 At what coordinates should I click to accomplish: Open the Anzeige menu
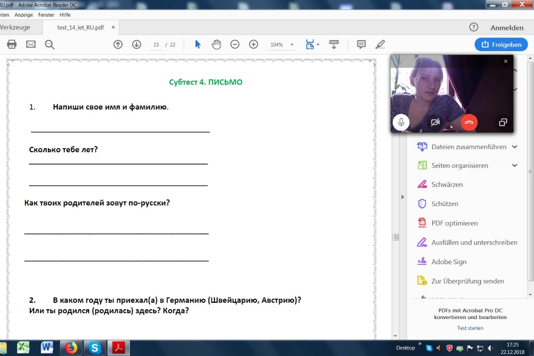pos(23,15)
